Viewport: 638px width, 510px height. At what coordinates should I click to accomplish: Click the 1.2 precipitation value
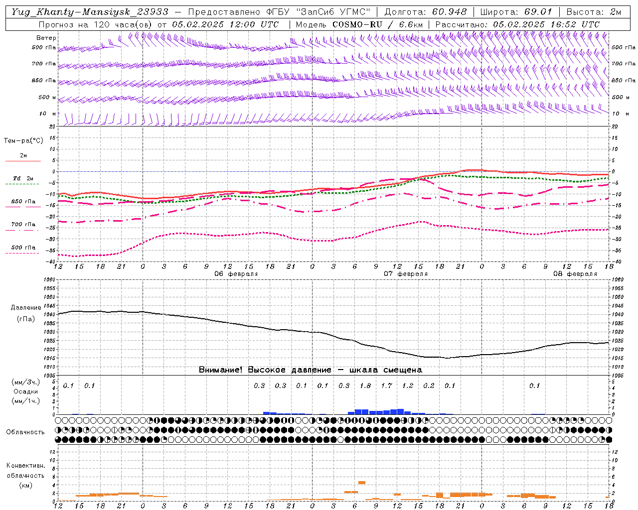pos(408,385)
